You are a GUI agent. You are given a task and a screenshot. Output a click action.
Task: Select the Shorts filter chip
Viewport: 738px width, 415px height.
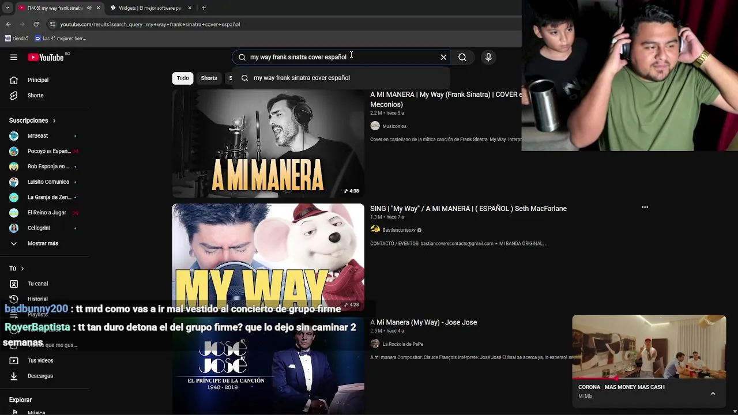[x=209, y=78]
